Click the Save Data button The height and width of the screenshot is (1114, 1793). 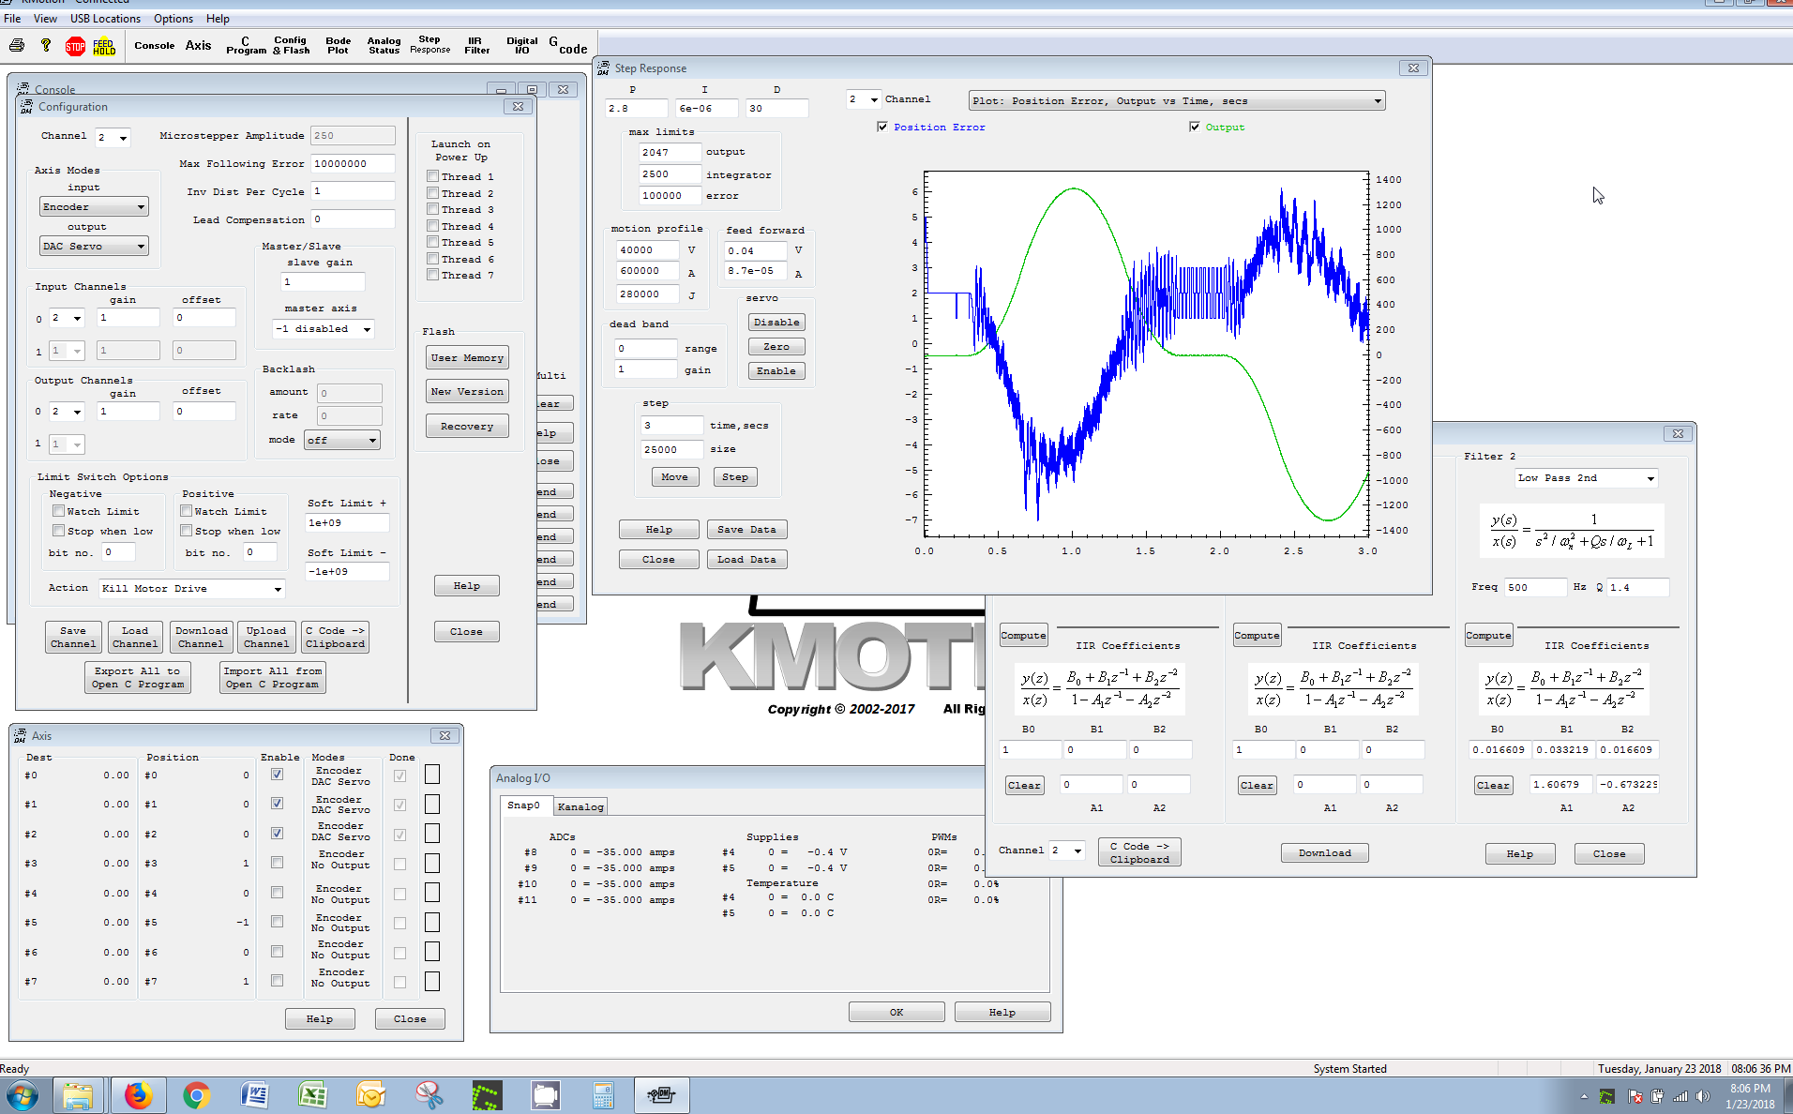[746, 530]
